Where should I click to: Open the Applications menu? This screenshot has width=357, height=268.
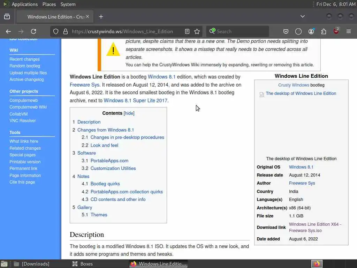pos(25,4)
